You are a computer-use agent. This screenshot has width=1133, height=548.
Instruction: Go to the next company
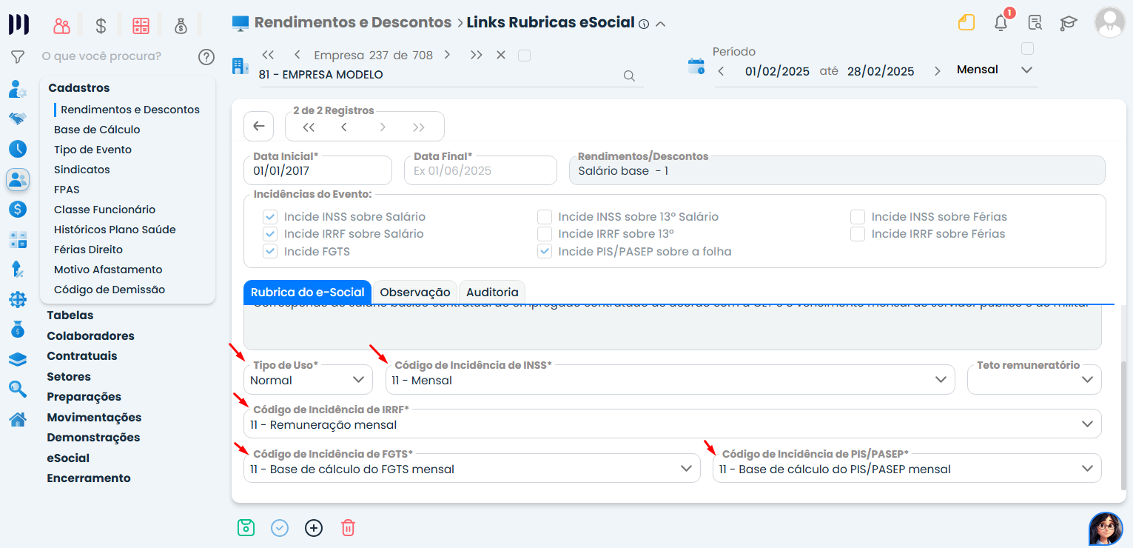click(448, 56)
